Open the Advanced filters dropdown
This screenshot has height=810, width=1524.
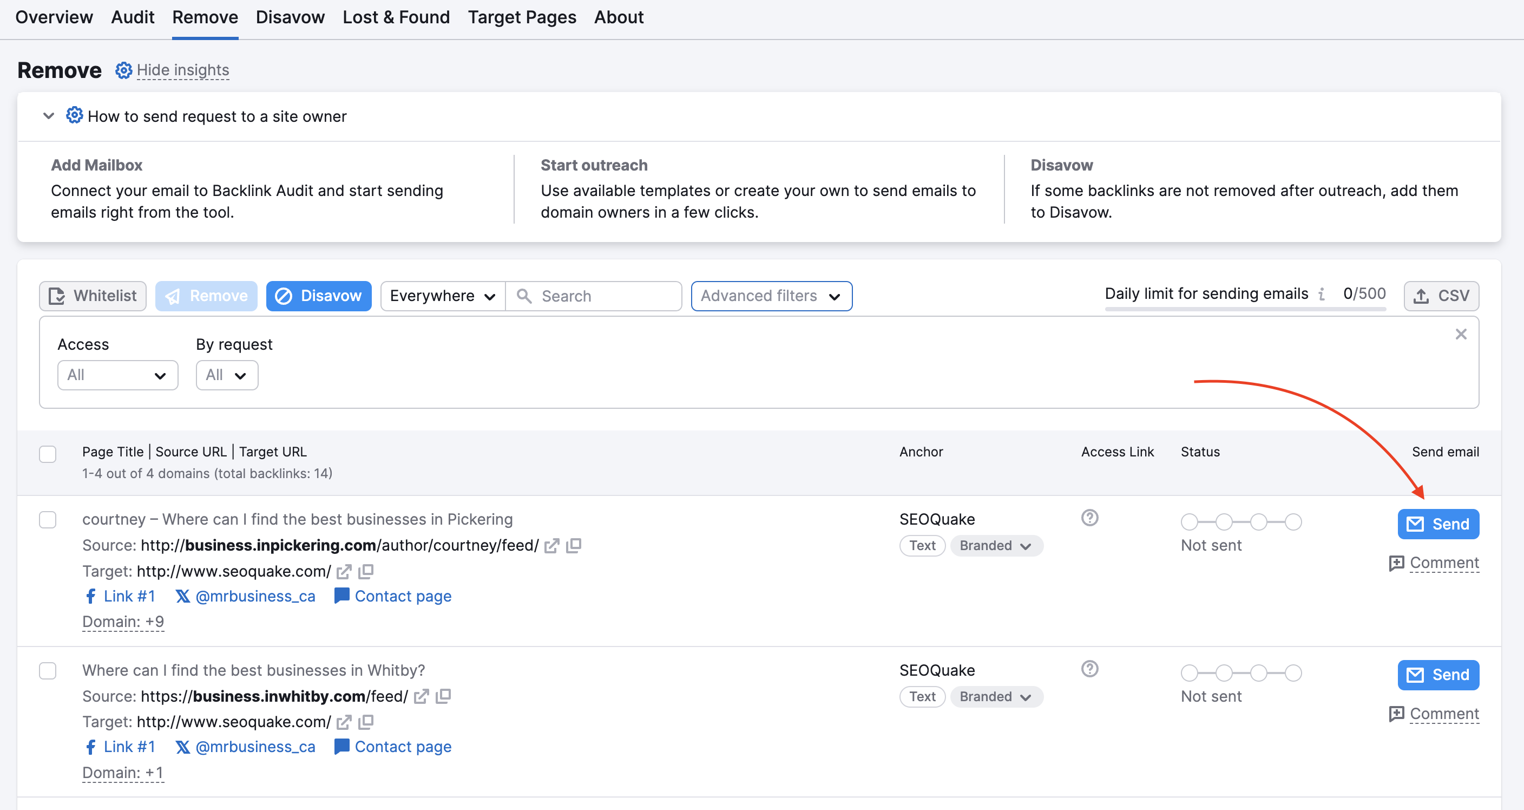771,296
